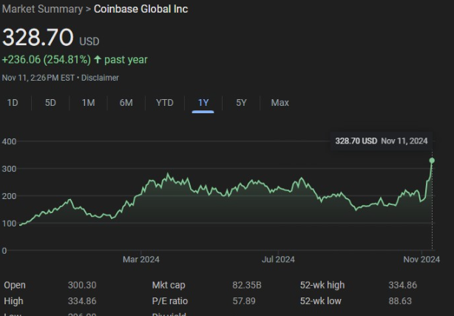The height and width of the screenshot is (316, 454).
Task: Click the P/E ratio label
Action: [170, 301]
